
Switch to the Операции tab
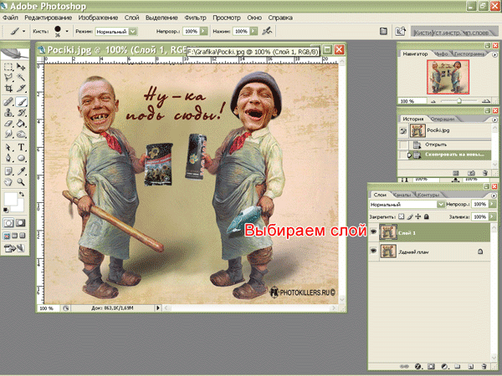point(443,119)
